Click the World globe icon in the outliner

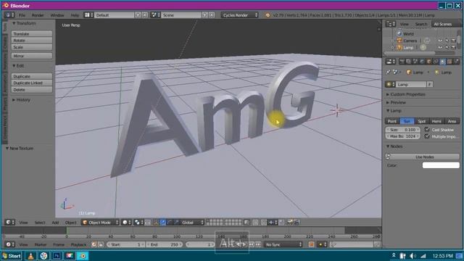(x=399, y=34)
